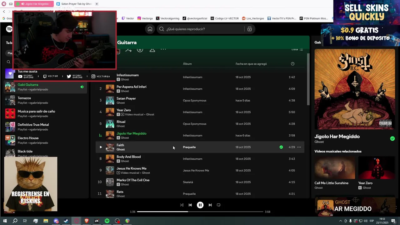Screen dimensions: 400x225
Task: Open the Infestissumam album link for Year Zero
Action: tap(192, 112)
